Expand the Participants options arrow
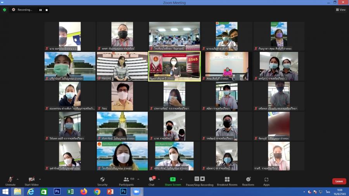 point(138,179)
